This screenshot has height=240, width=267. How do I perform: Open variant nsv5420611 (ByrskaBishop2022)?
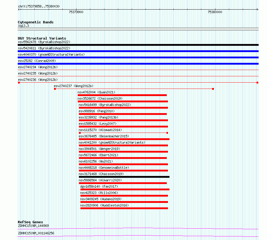pyautogui.click(x=44, y=48)
